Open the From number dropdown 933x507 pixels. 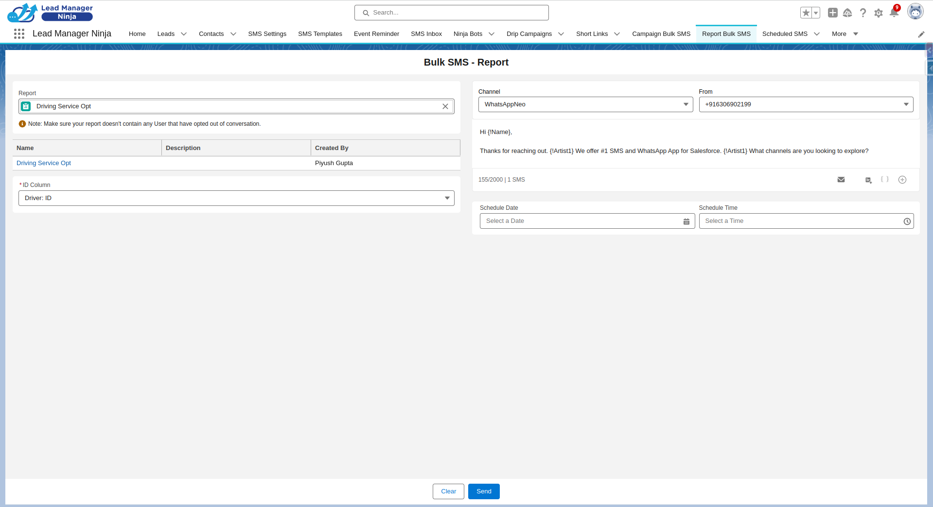pyautogui.click(x=806, y=104)
